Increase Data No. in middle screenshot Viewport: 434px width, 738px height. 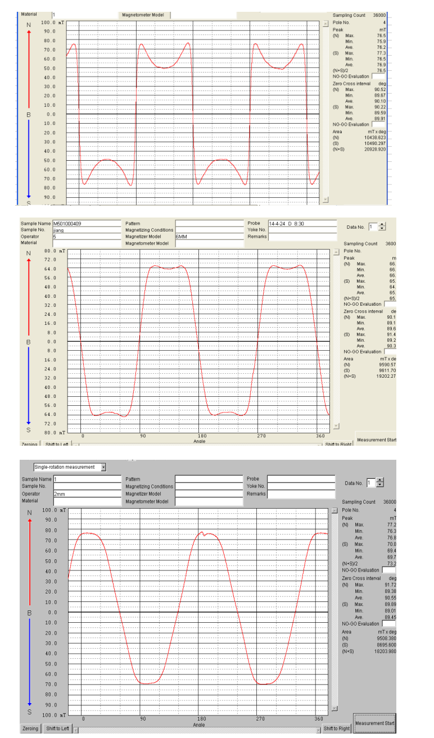pos(383,225)
